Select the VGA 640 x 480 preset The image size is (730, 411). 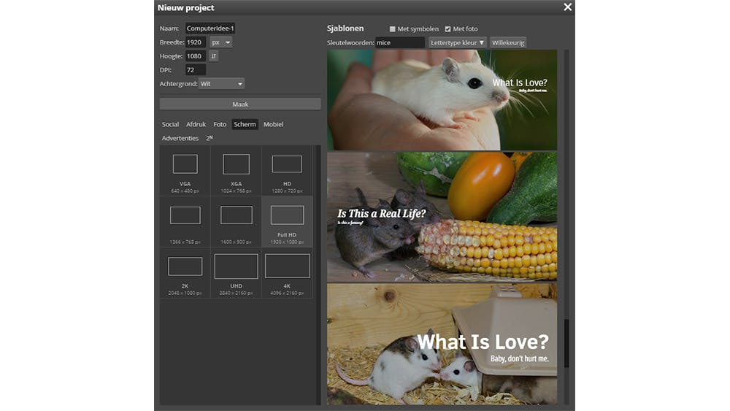tap(185, 171)
